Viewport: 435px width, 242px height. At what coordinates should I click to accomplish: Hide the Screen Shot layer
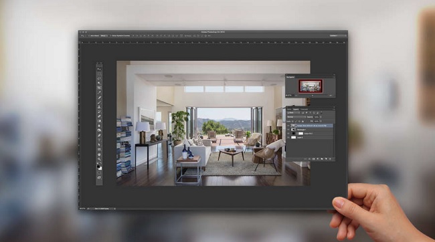(288, 125)
